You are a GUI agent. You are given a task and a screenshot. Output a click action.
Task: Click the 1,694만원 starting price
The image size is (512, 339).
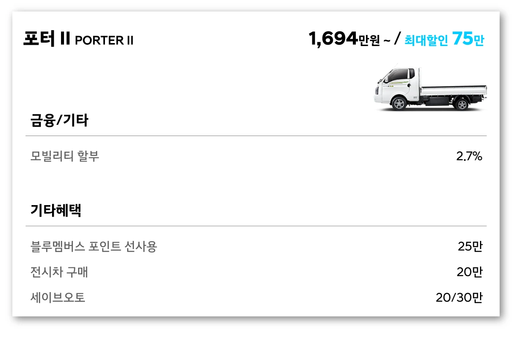click(343, 40)
